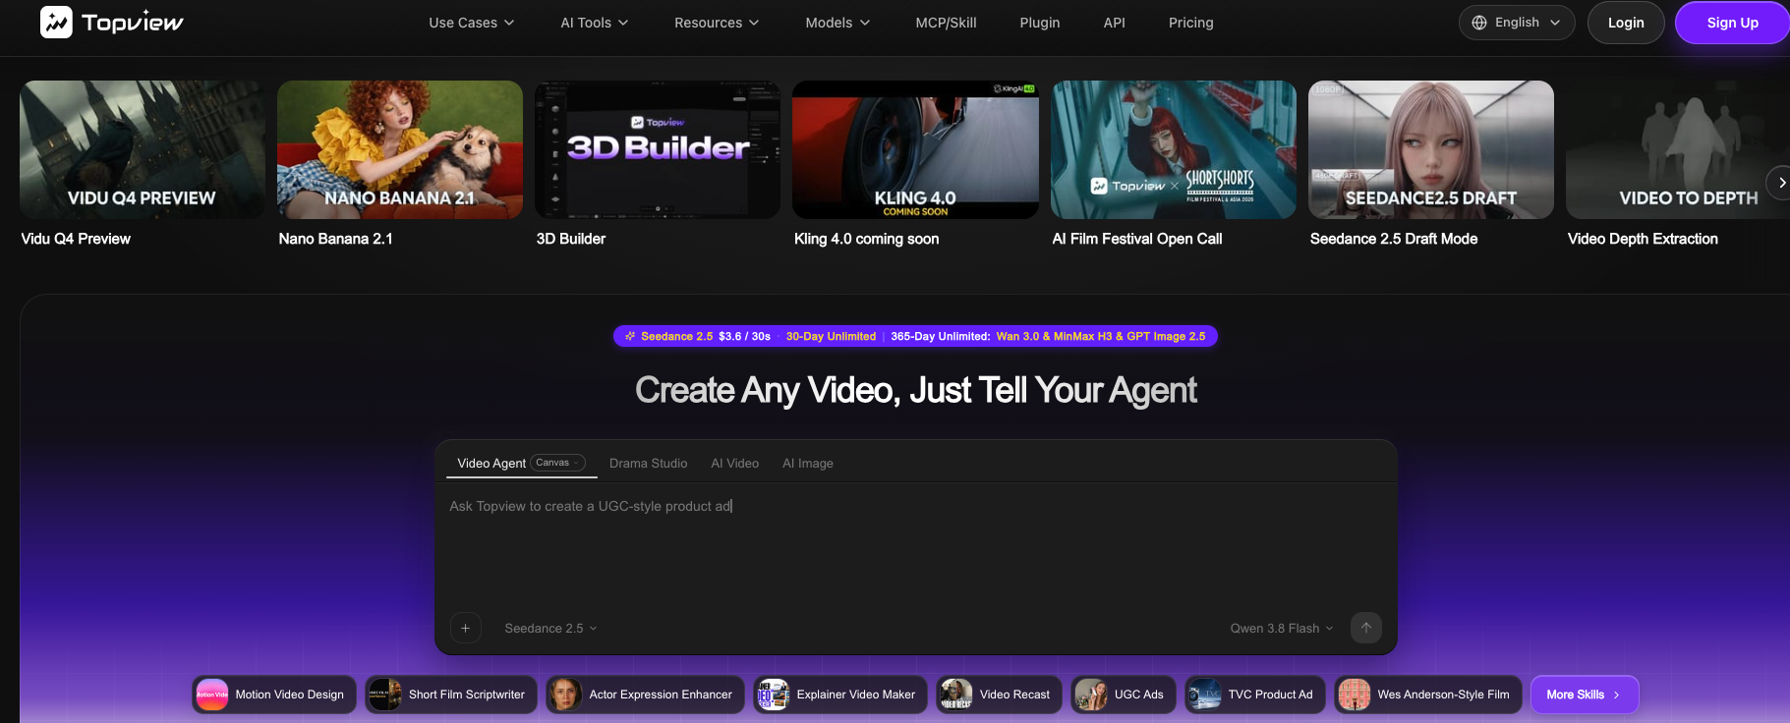This screenshot has width=1790, height=723.
Task: Open the Nano Banana 2.1 thumbnail
Action: (x=400, y=149)
